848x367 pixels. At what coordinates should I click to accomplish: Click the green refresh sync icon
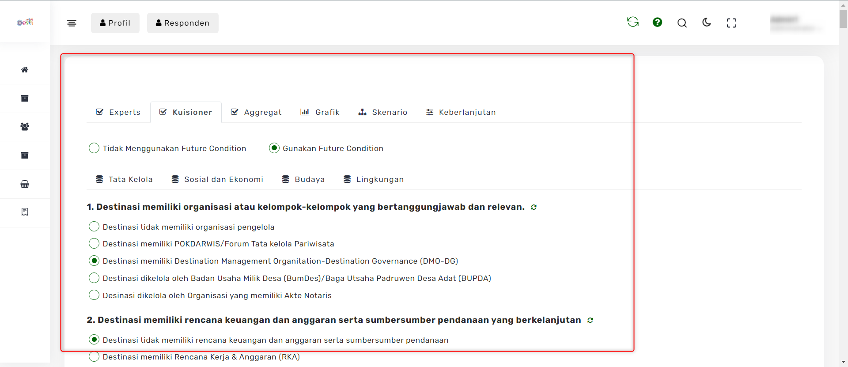[x=632, y=22]
